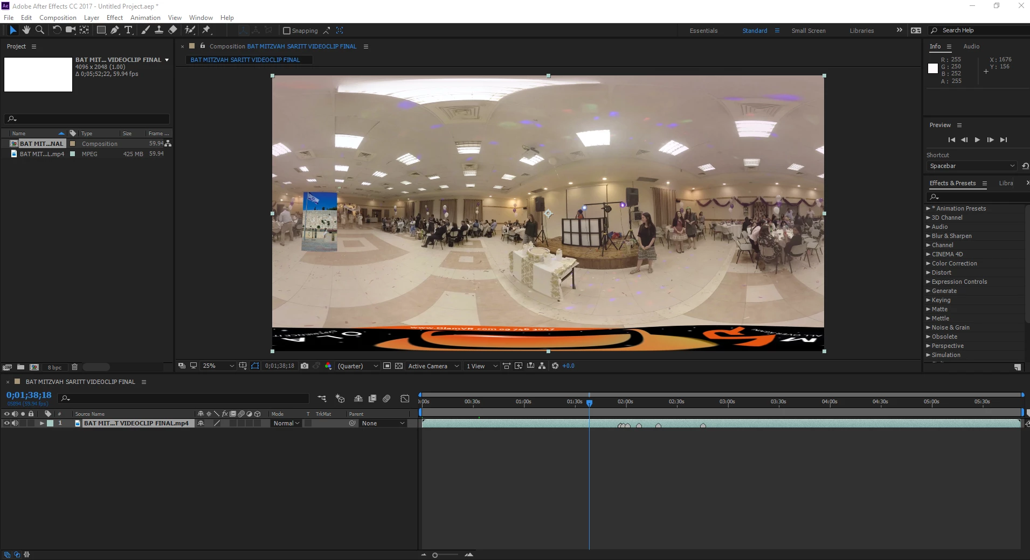
Task: Click label color of BAT MIT...NAL composition
Action: click(72, 144)
